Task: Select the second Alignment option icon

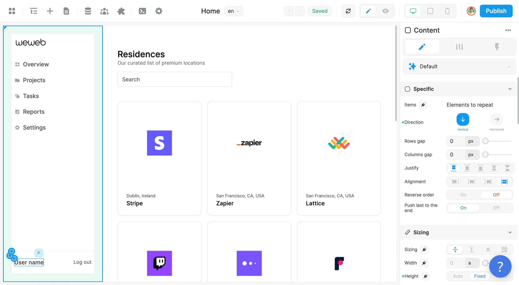Action: [x=472, y=182]
